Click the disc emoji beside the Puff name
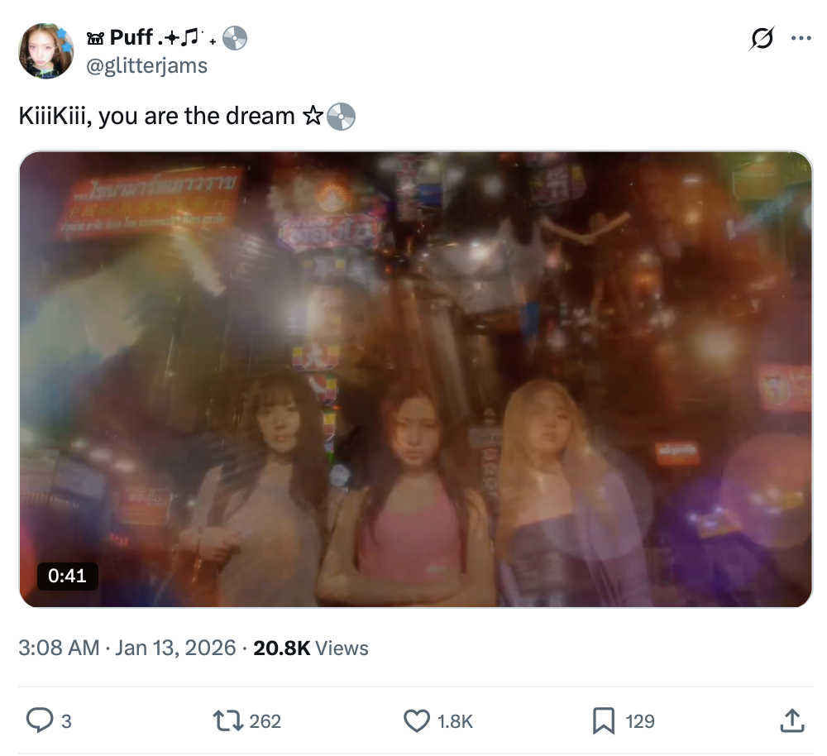The height and width of the screenshot is (756, 827). [235, 38]
